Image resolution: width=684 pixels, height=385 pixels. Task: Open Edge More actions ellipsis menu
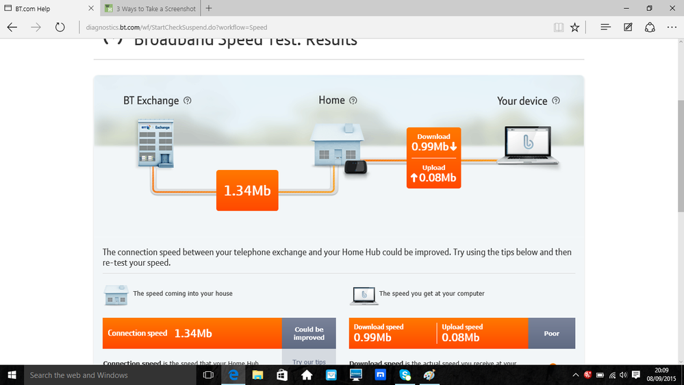point(672,27)
